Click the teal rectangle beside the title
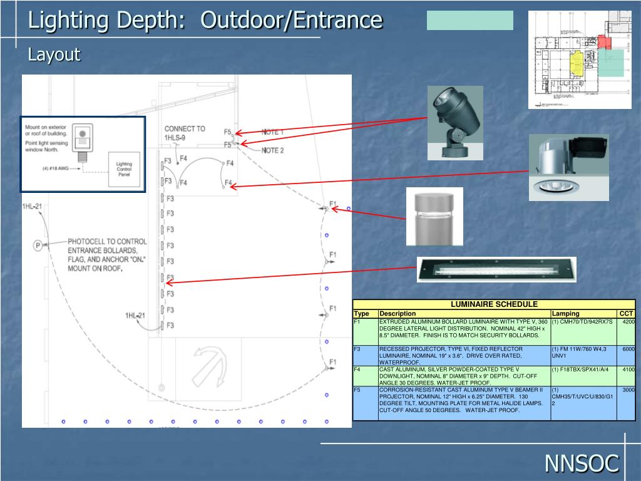 tap(469, 20)
